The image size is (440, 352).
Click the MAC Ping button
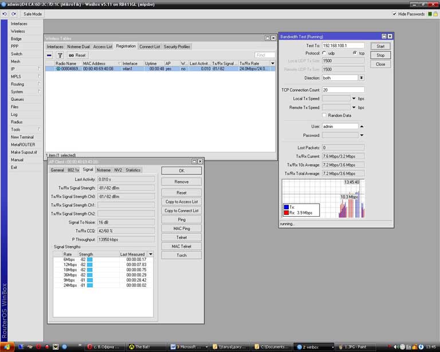182,229
